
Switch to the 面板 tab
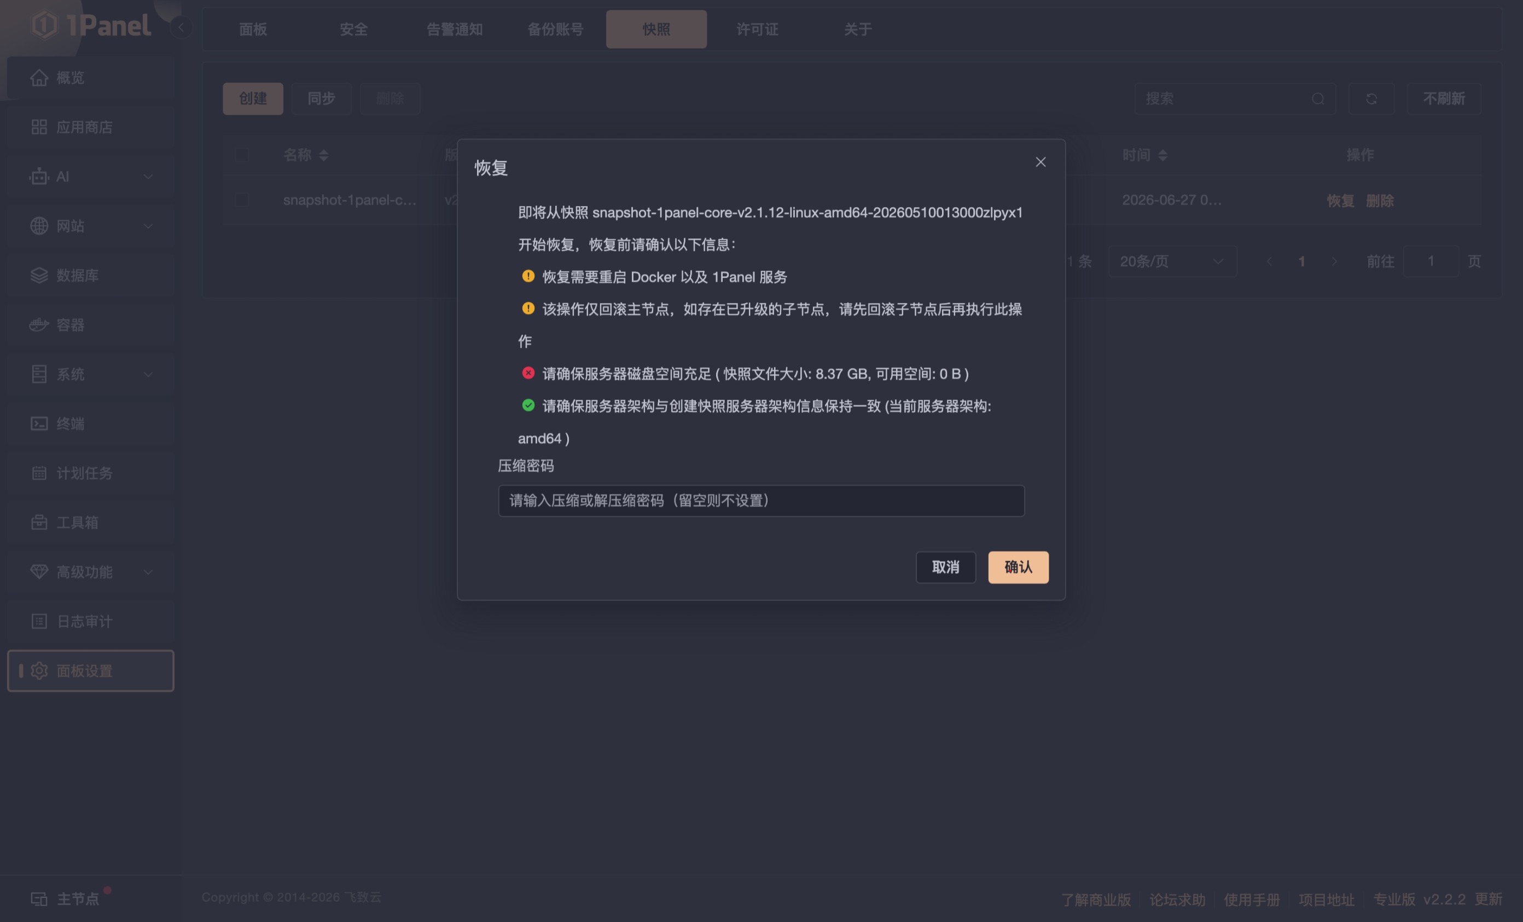253,29
